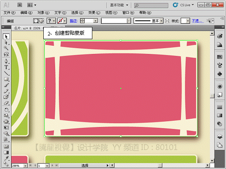Screen dimensions: 226x169
Task: Open the 基本功能 workspace dropdown
Action: tap(119, 5)
